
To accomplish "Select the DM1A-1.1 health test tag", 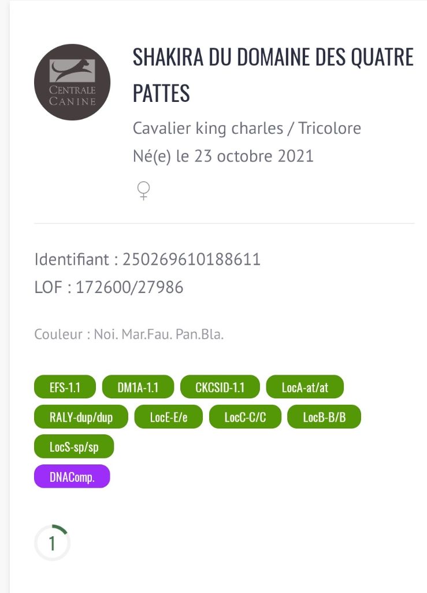I will tap(138, 387).
